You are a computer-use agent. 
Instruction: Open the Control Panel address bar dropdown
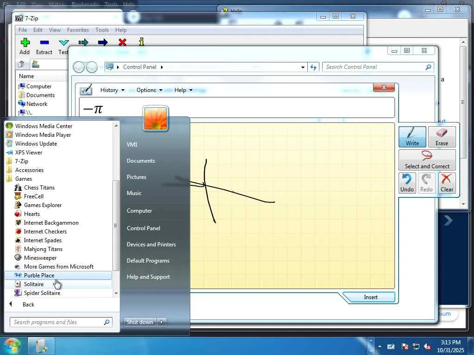303,67
